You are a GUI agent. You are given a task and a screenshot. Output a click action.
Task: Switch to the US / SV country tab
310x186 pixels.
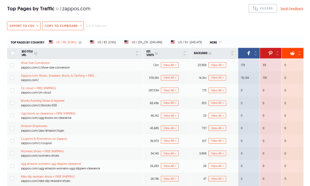(190, 42)
